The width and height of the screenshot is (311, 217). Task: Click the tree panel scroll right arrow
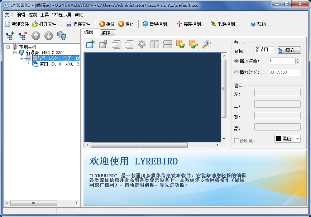tap(76, 203)
